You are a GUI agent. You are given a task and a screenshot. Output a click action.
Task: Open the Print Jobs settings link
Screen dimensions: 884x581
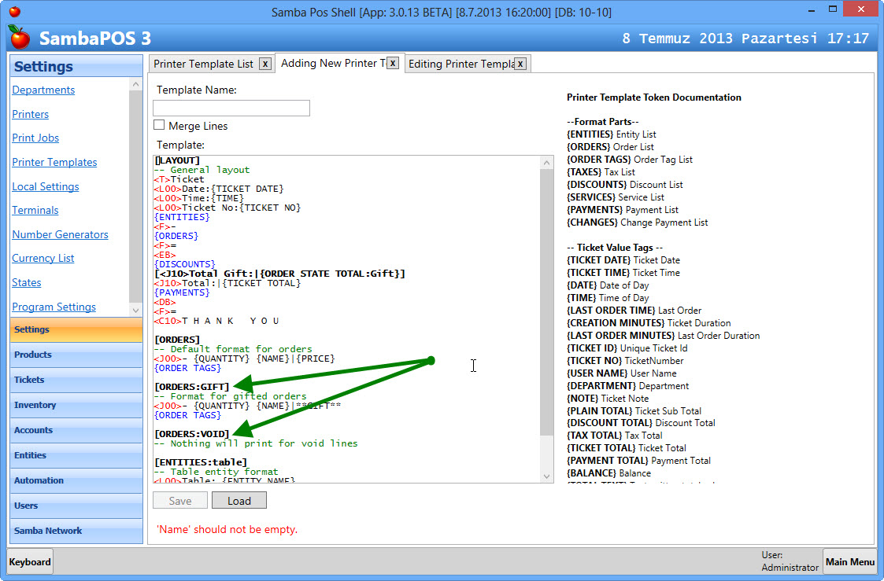(x=35, y=138)
